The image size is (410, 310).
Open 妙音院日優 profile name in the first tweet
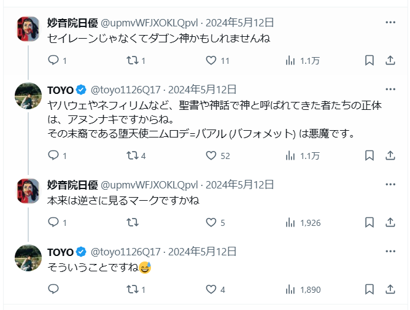coord(69,23)
